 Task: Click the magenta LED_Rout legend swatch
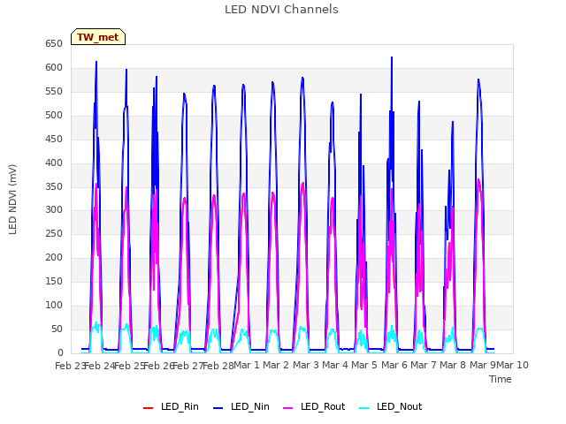288,408
